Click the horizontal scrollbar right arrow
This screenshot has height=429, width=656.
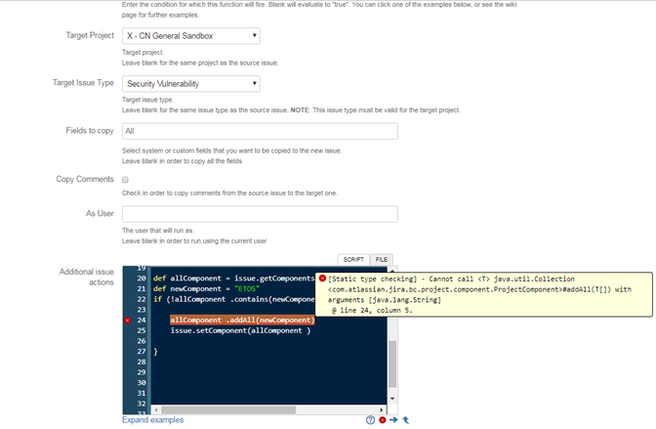[x=381, y=409]
